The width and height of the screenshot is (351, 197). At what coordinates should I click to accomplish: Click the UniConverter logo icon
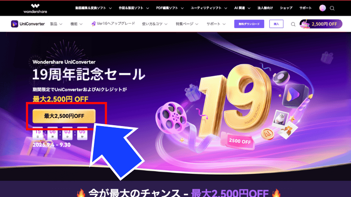click(14, 24)
